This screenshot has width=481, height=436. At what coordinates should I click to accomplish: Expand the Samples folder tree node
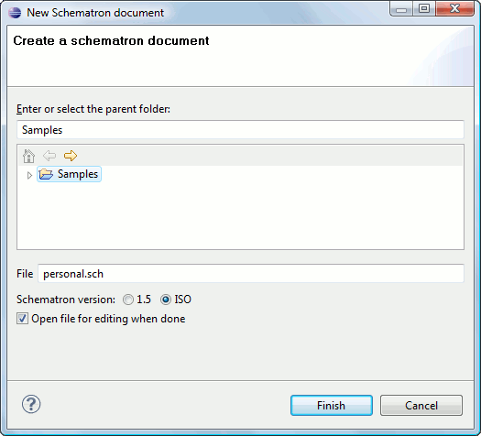point(29,175)
